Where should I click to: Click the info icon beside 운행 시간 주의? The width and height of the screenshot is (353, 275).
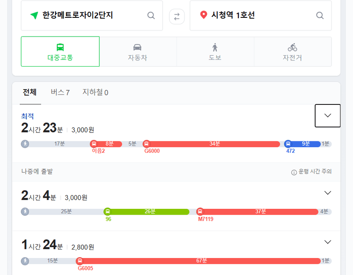[x=294, y=172]
